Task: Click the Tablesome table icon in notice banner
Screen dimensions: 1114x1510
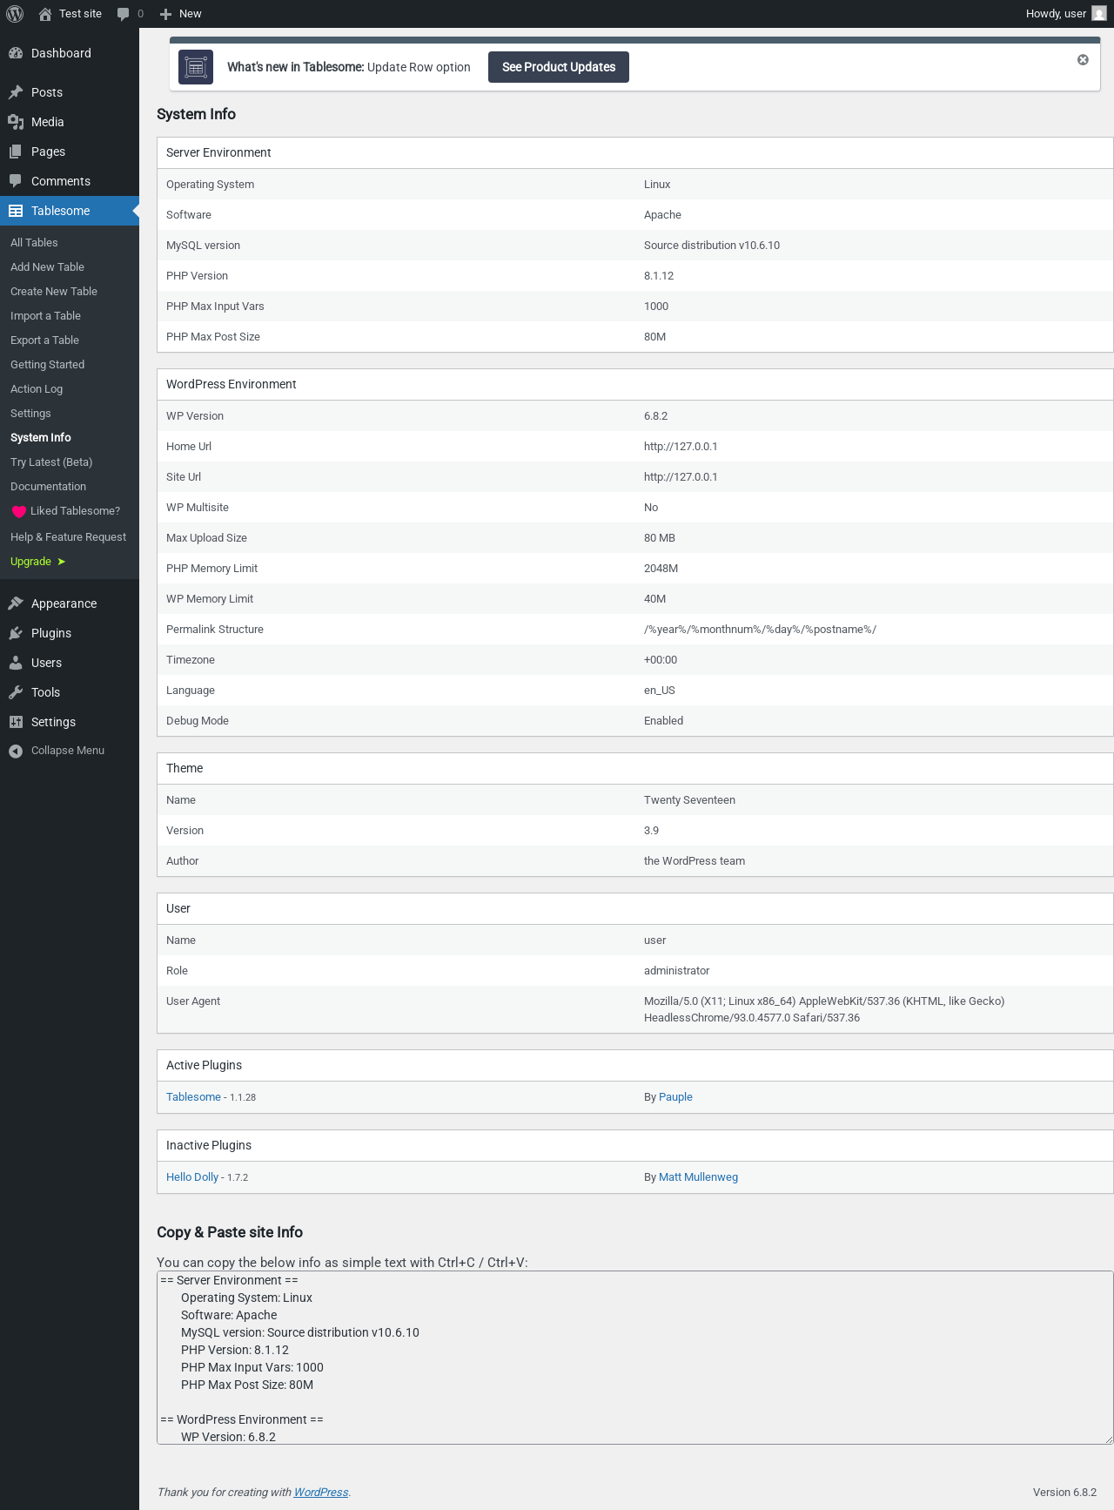Action: coord(196,67)
